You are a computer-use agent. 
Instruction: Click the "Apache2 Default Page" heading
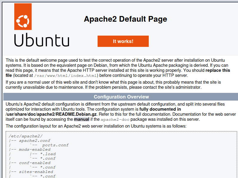point(125,19)
